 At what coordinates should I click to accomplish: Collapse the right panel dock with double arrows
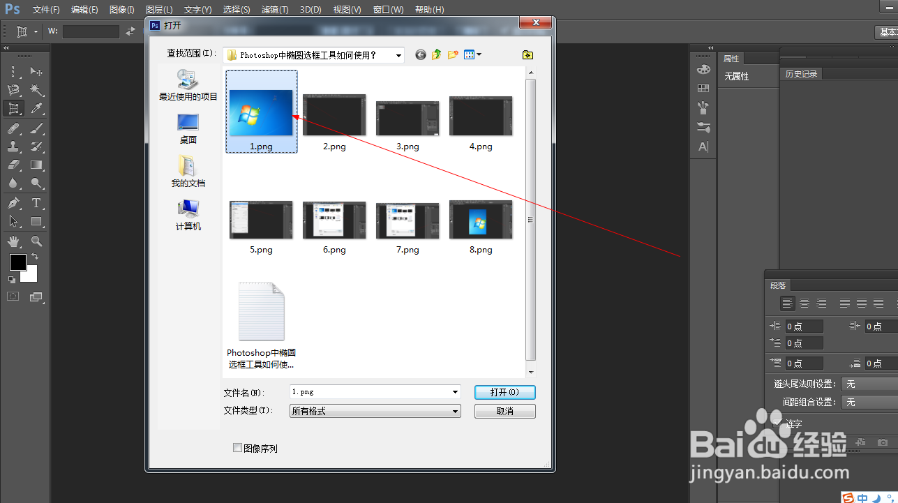click(711, 47)
